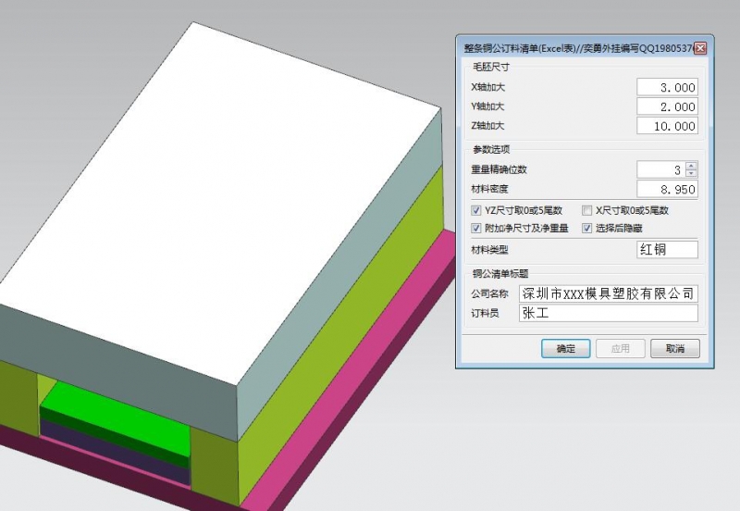Close the 整条铜公订料清单 dialog
The image size is (740, 511).
(700, 48)
